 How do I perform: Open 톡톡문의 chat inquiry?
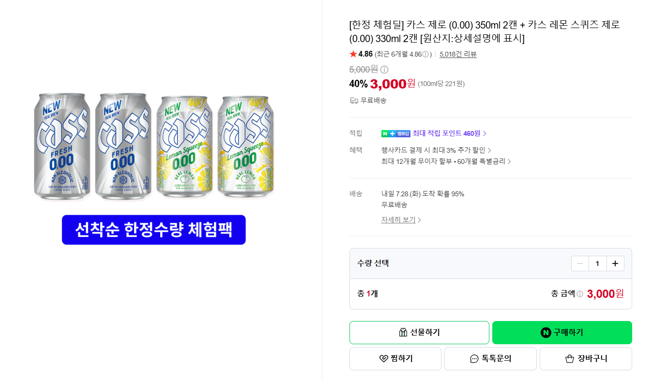click(x=490, y=359)
